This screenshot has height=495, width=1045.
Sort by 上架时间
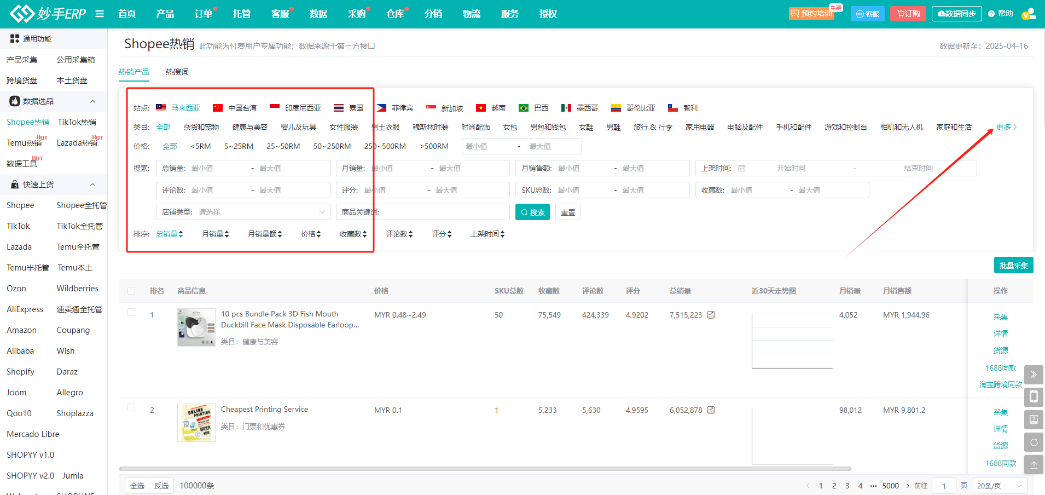[x=487, y=234]
